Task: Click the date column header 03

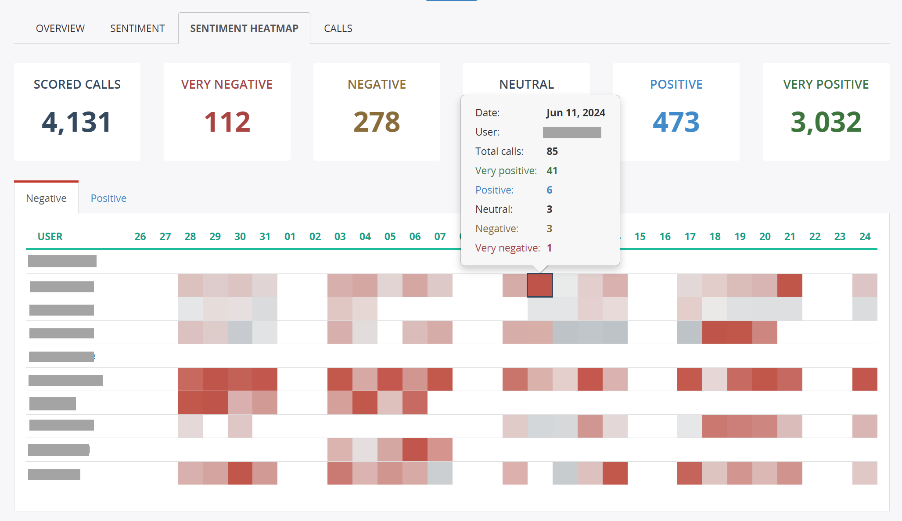Action: (x=340, y=237)
